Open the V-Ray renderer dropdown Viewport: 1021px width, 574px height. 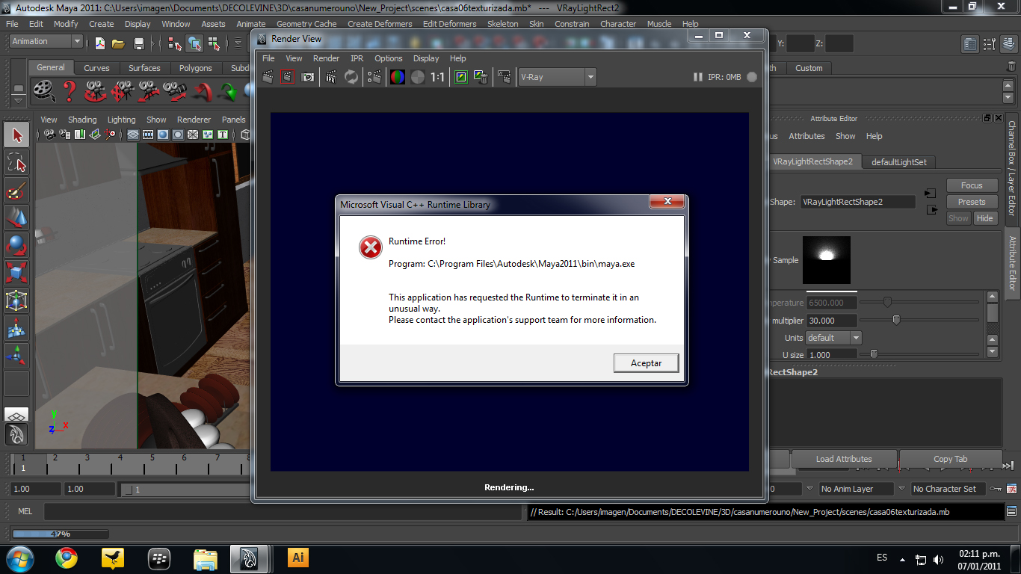pos(557,76)
